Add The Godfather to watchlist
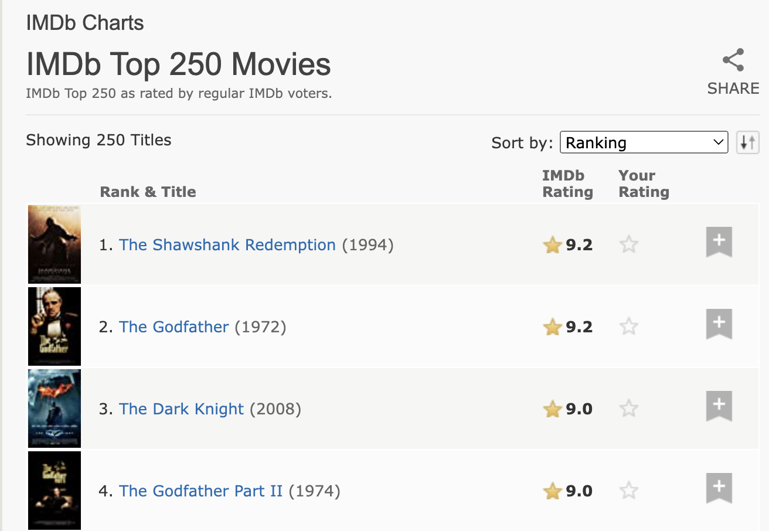Image resolution: width=769 pixels, height=531 pixels. tap(719, 324)
